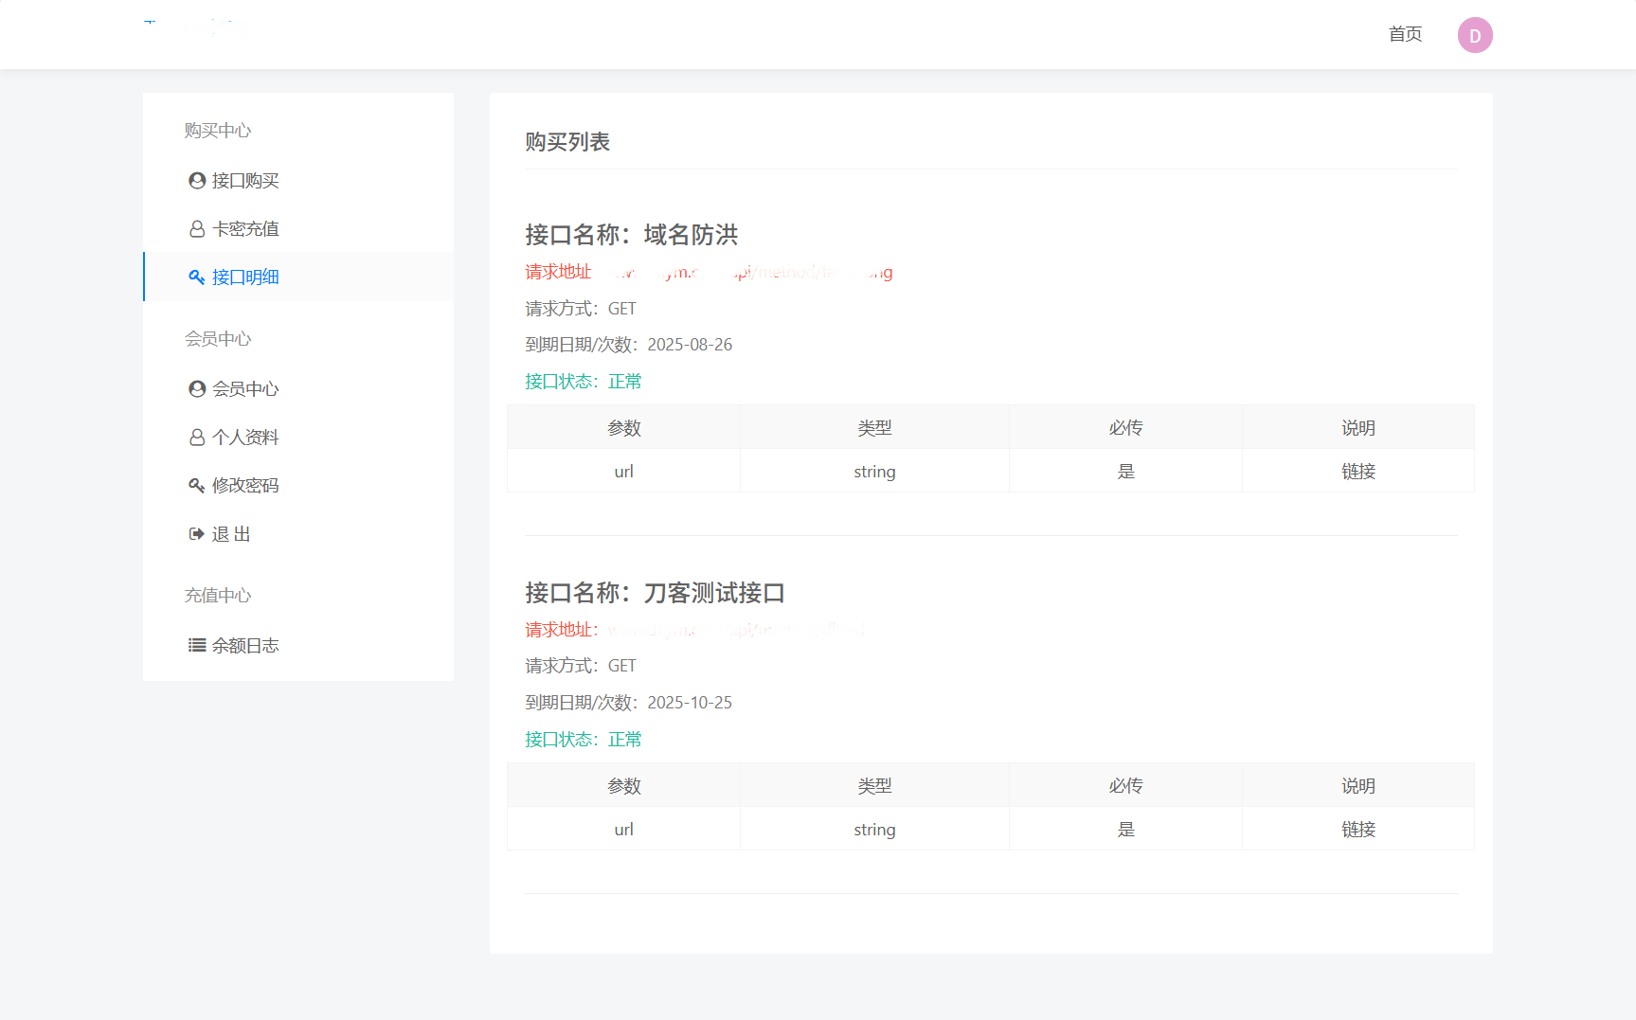This screenshot has width=1636, height=1020.
Task: Click the person icon beside 卡密充值
Action: [197, 229]
